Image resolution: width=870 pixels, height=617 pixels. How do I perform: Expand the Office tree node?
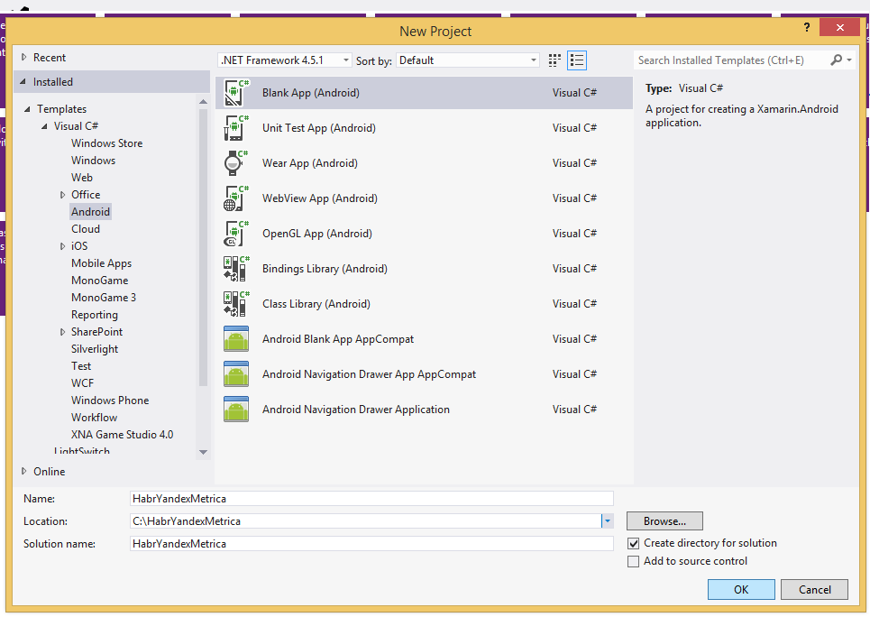tap(63, 195)
